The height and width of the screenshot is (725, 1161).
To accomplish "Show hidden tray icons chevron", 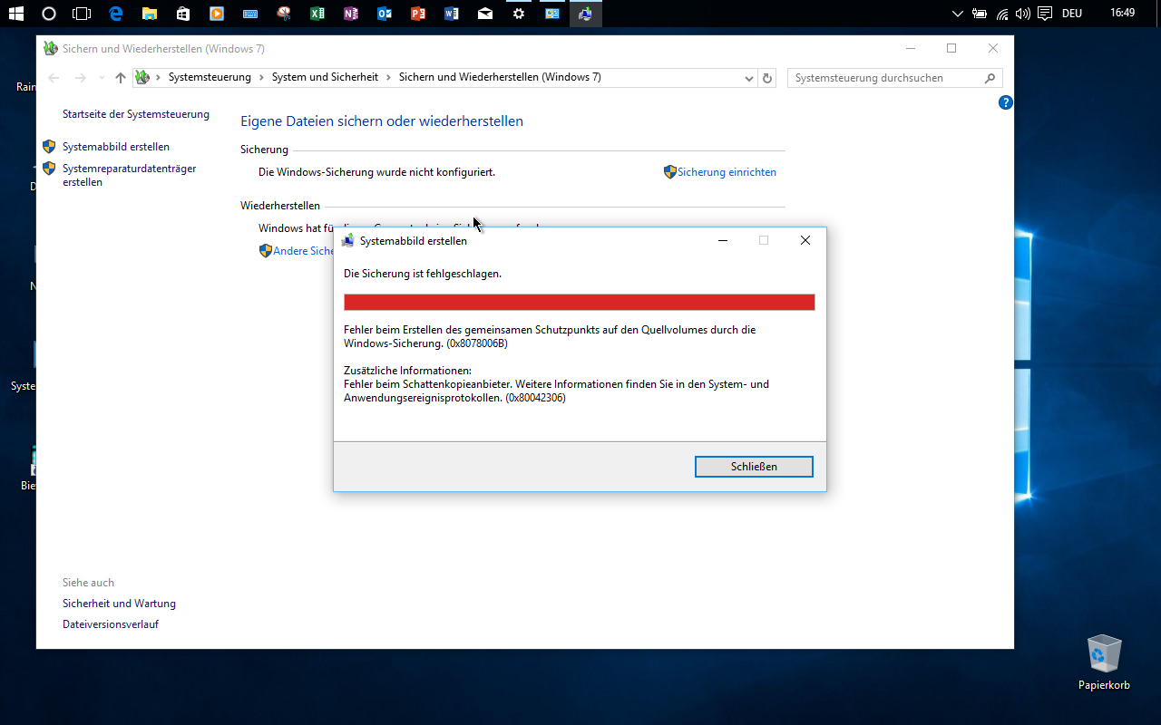I will pyautogui.click(x=957, y=14).
